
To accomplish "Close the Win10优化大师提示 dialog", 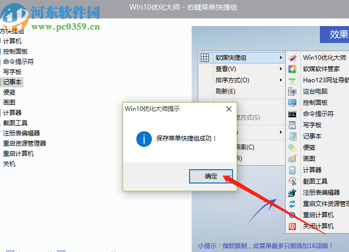I will pos(229,109).
